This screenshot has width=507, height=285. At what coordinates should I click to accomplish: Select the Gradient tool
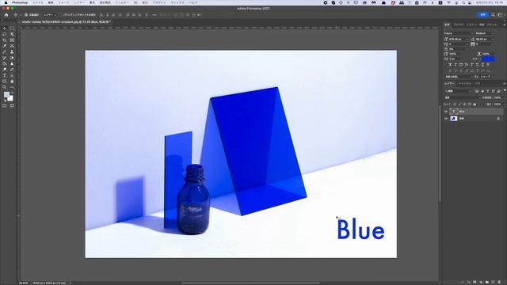pos(5,63)
